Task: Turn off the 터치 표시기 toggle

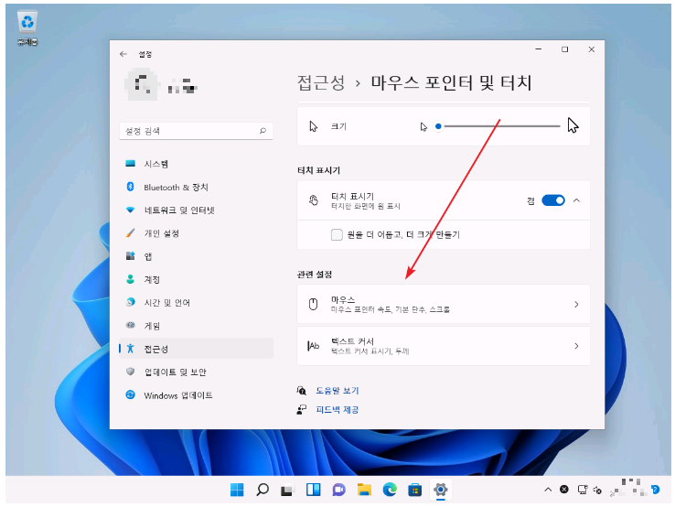Action: click(x=553, y=200)
